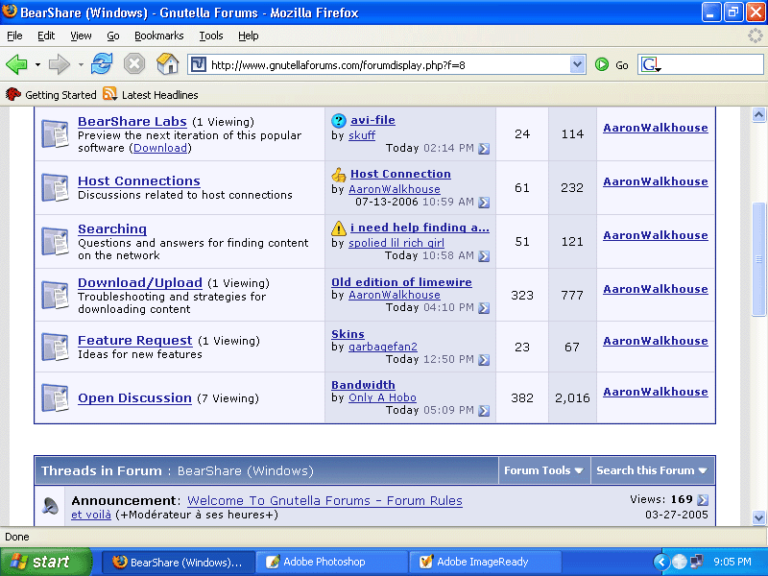This screenshot has height=576, width=768.
Task: Go to last post arrow for Skins
Action: coord(484,360)
